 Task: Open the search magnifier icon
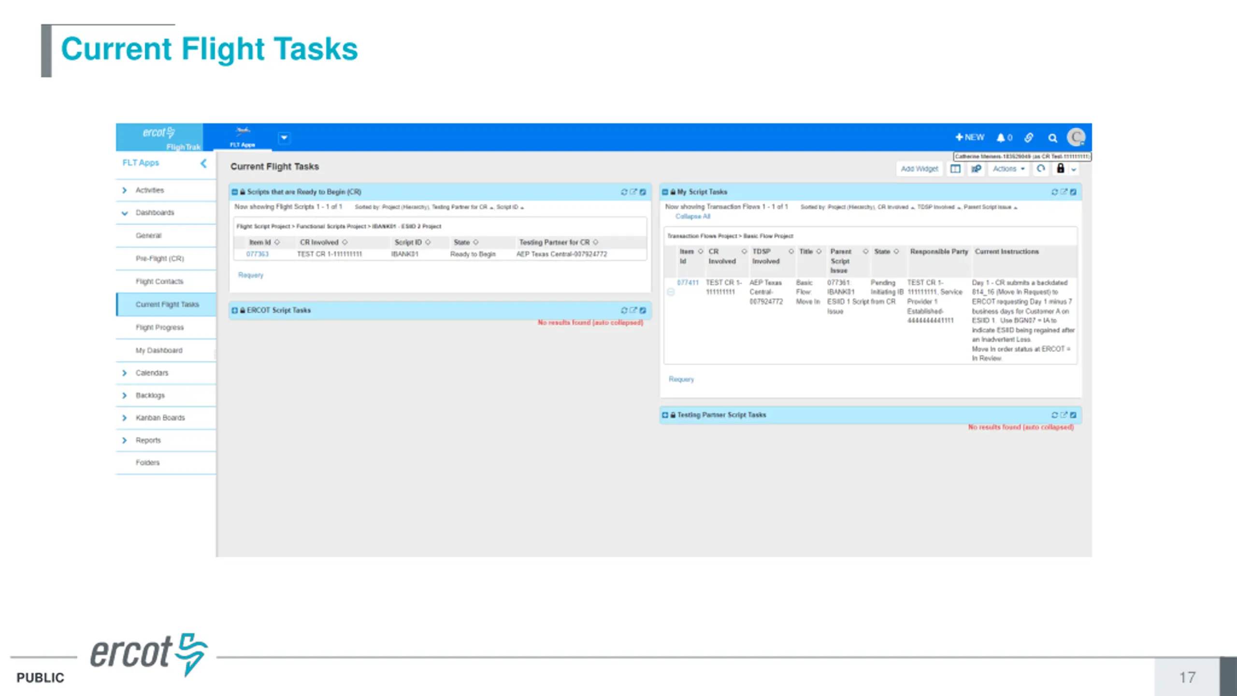1052,138
